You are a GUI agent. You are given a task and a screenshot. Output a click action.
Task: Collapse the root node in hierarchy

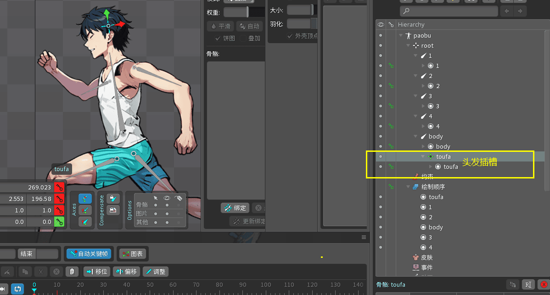coord(408,45)
